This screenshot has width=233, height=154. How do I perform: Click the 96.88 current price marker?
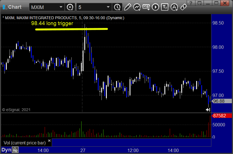(221, 101)
